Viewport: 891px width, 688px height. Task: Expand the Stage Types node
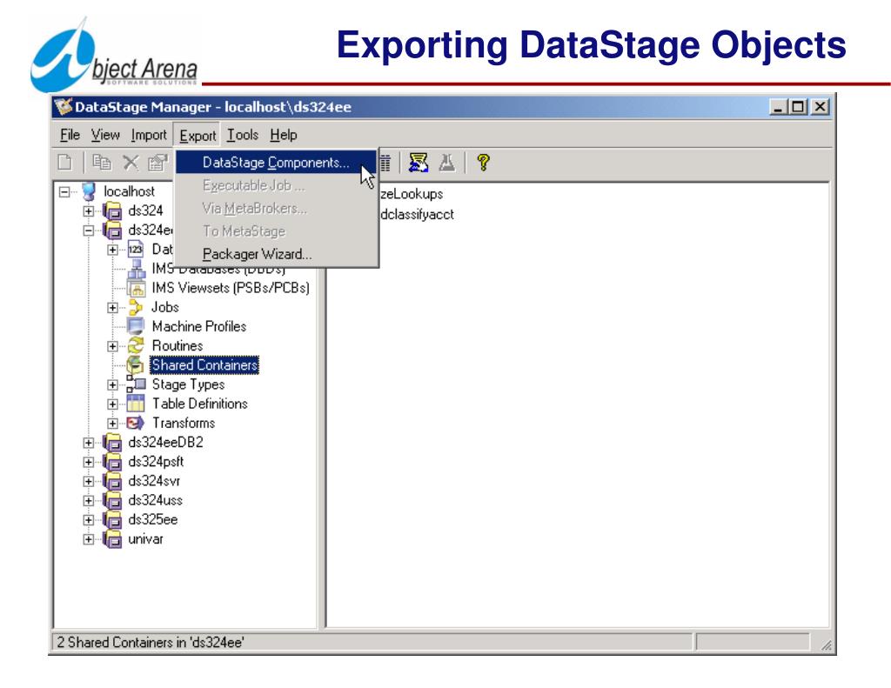tap(112, 385)
